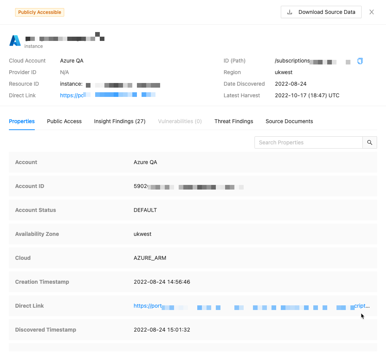
Task: Click the Availability Zone row label
Action: coord(37,234)
